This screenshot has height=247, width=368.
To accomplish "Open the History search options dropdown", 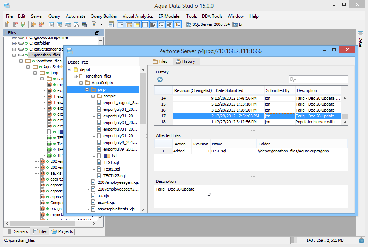I will (293, 79).
